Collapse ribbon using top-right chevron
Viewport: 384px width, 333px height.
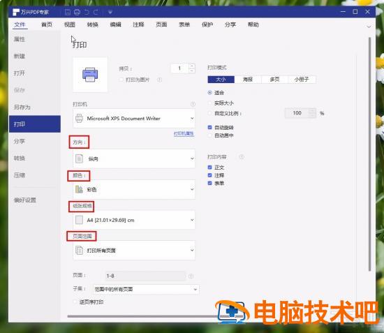tap(369, 27)
